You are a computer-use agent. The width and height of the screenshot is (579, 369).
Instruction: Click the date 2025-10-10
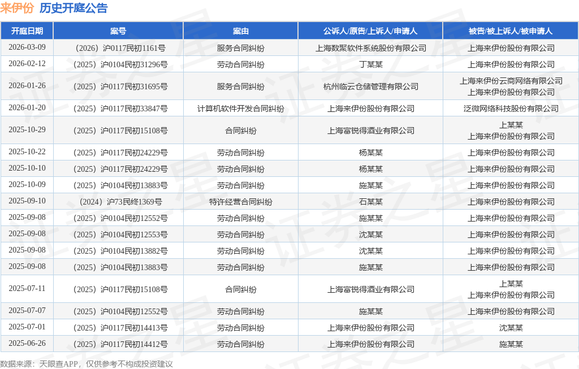(x=27, y=168)
